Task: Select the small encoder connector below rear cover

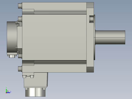Action: click(12, 56)
